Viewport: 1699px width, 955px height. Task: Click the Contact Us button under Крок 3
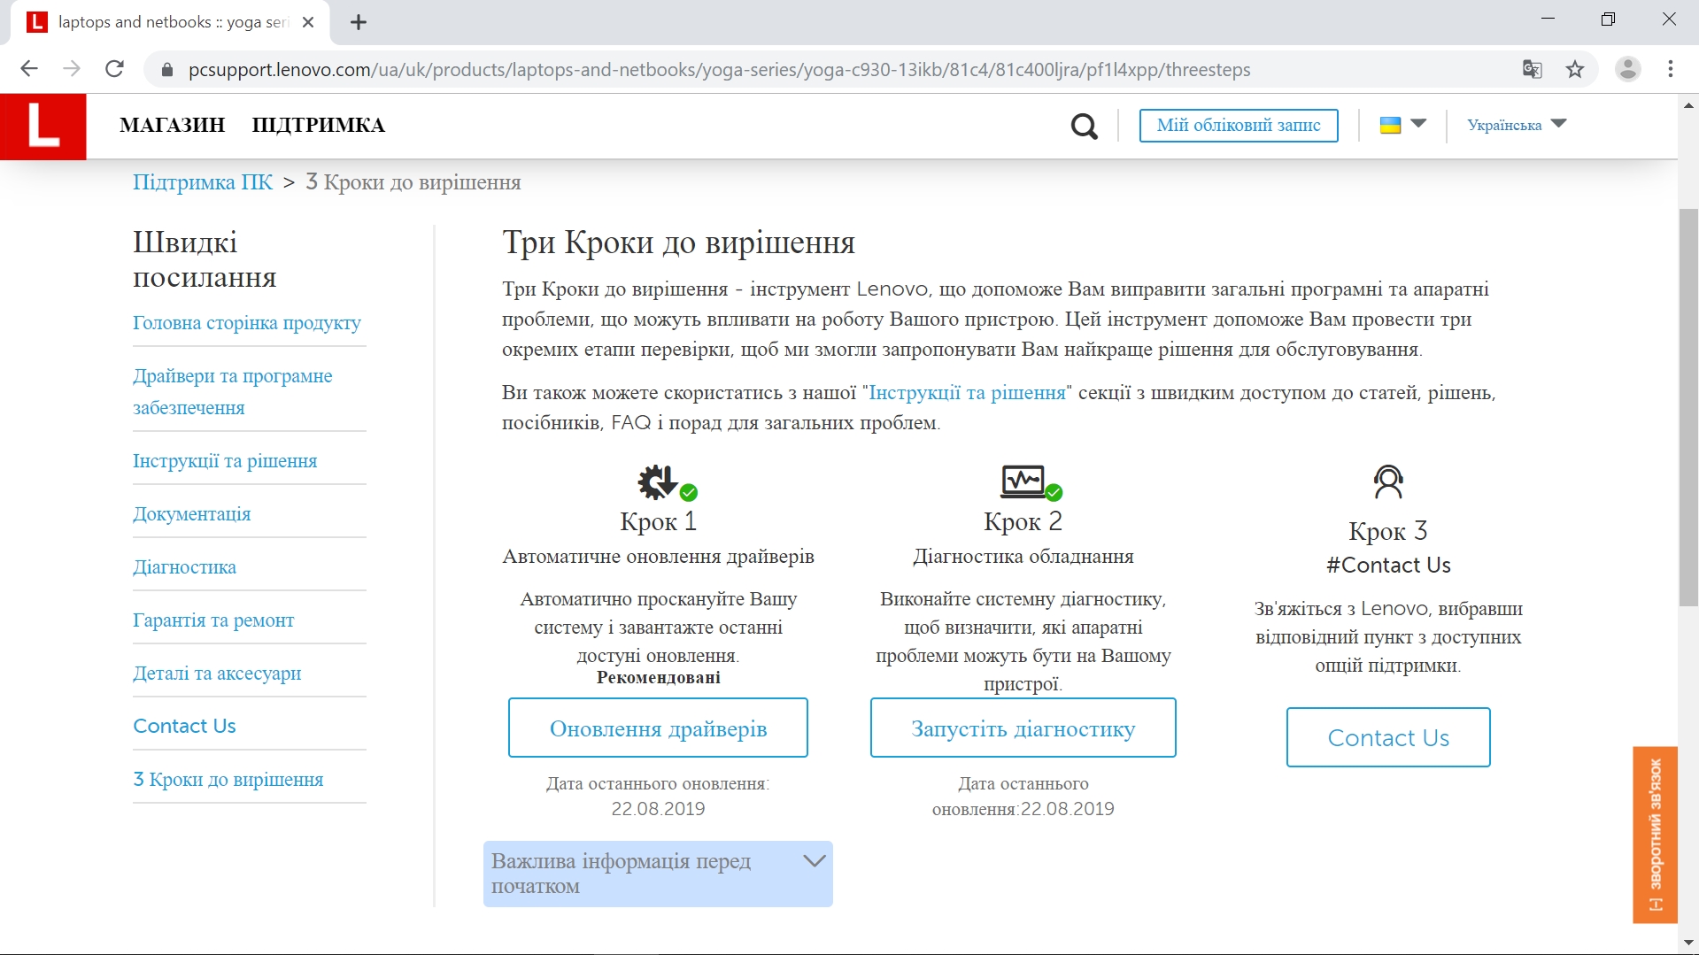pyautogui.click(x=1388, y=737)
